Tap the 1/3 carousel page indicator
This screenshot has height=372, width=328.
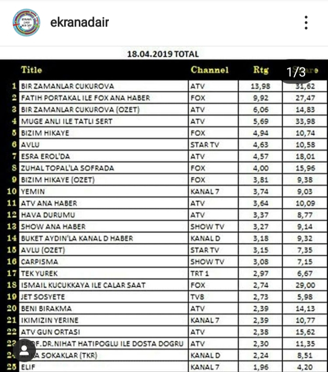coord(296,72)
